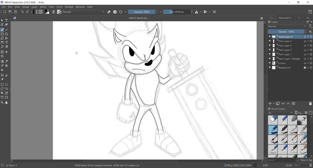
Task: Select the Freehand Brush tool
Action: (2, 30)
